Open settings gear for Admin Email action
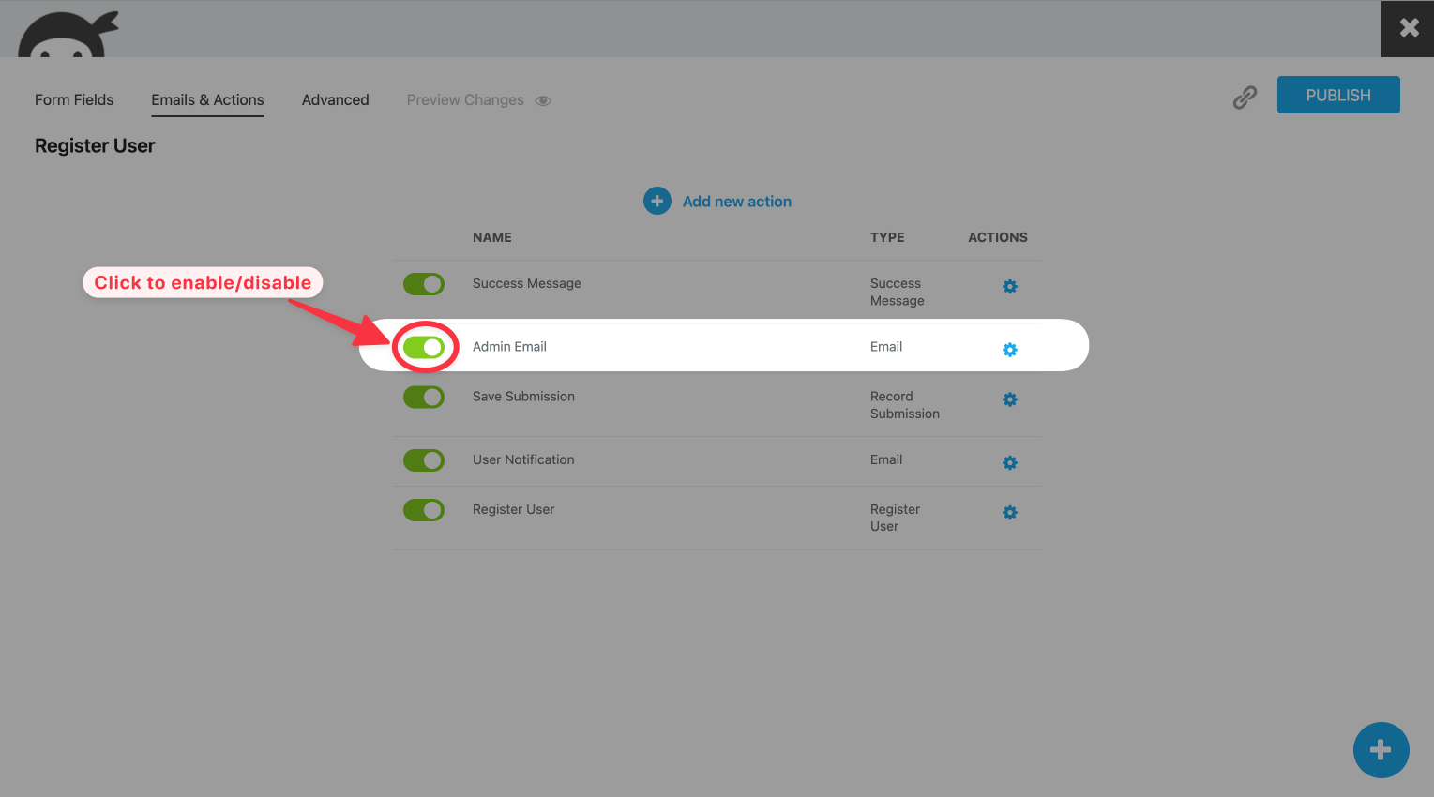1434x797 pixels. 1009,350
